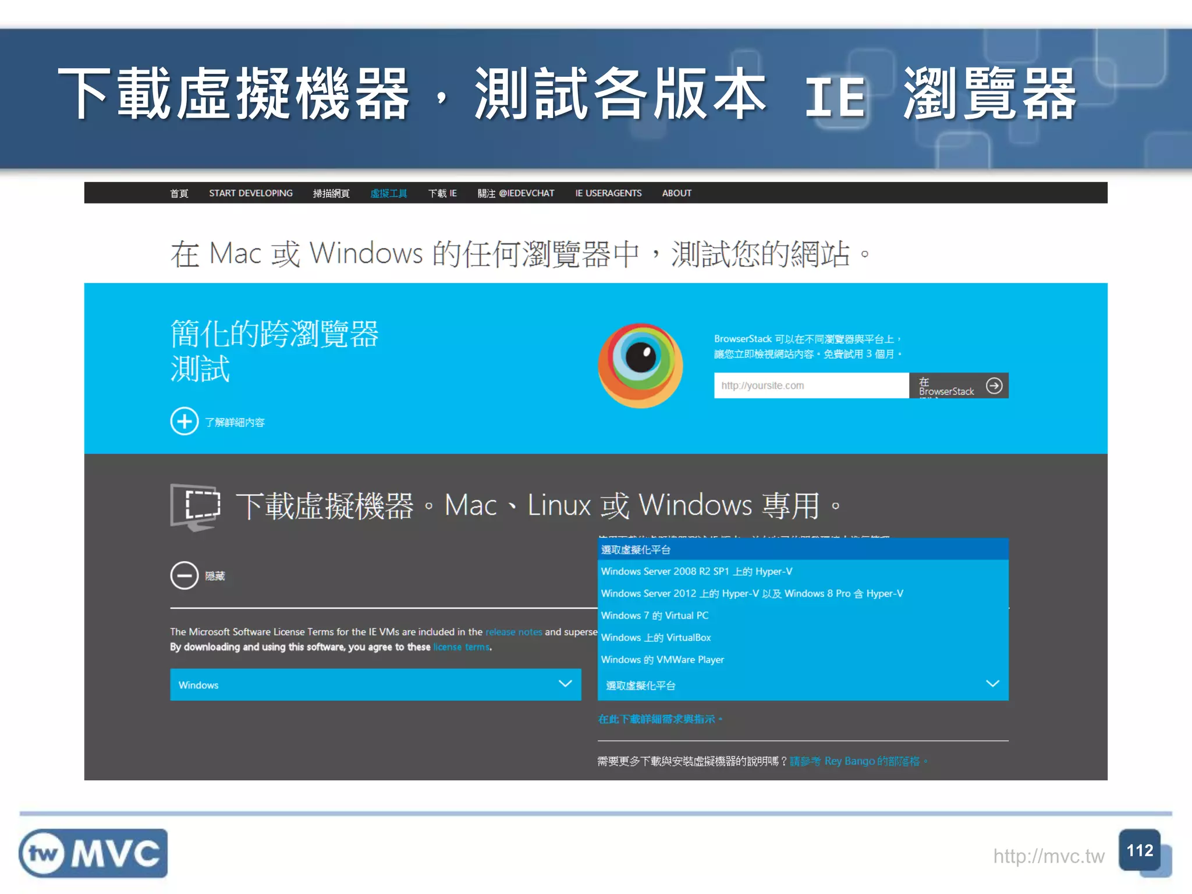Click the 下載虛擬機器 Mac Linux Windows heading
1192x894 pixels.
tap(538, 506)
